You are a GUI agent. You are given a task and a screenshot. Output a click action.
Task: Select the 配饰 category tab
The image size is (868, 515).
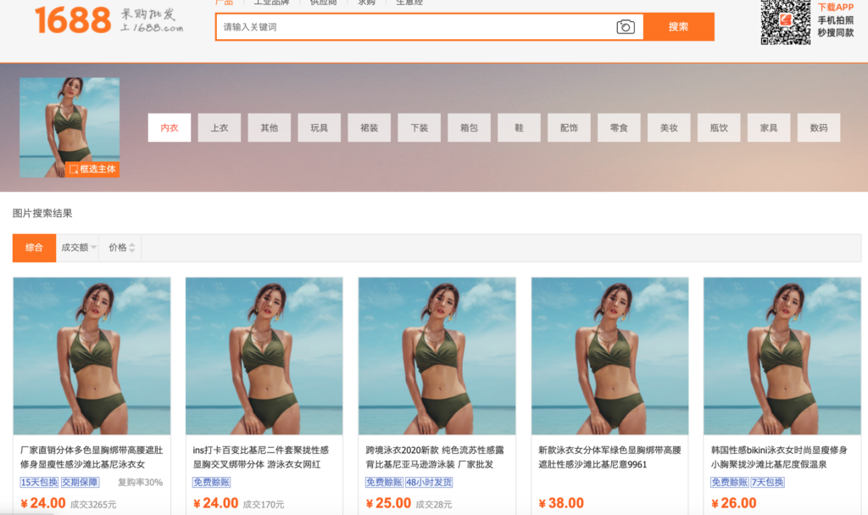click(x=569, y=127)
